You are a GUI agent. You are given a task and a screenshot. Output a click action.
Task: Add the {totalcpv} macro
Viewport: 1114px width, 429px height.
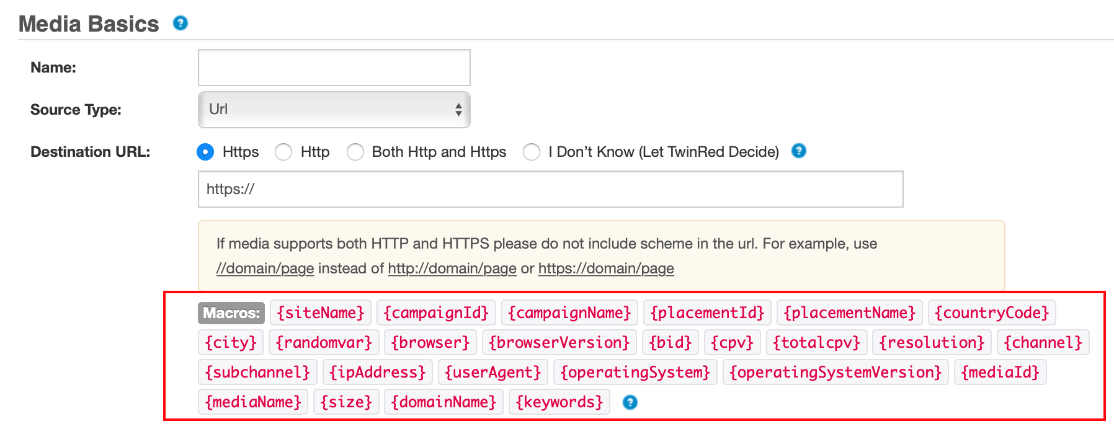tap(816, 342)
